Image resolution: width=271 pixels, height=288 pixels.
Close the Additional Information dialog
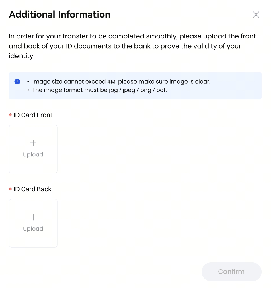point(256,15)
